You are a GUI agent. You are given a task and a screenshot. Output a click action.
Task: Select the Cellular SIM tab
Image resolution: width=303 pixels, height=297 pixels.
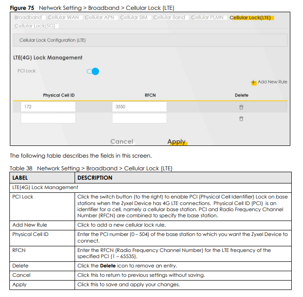coord(135,18)
